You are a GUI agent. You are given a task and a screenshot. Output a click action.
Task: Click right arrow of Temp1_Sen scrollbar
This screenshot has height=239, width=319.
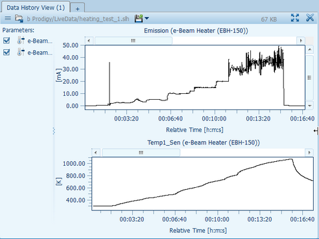click(x=309, y=152)
